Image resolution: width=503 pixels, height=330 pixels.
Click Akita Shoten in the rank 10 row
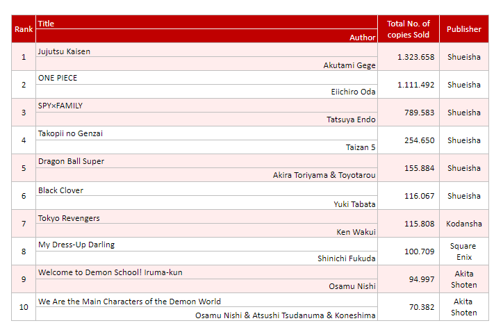pos(464,307)
